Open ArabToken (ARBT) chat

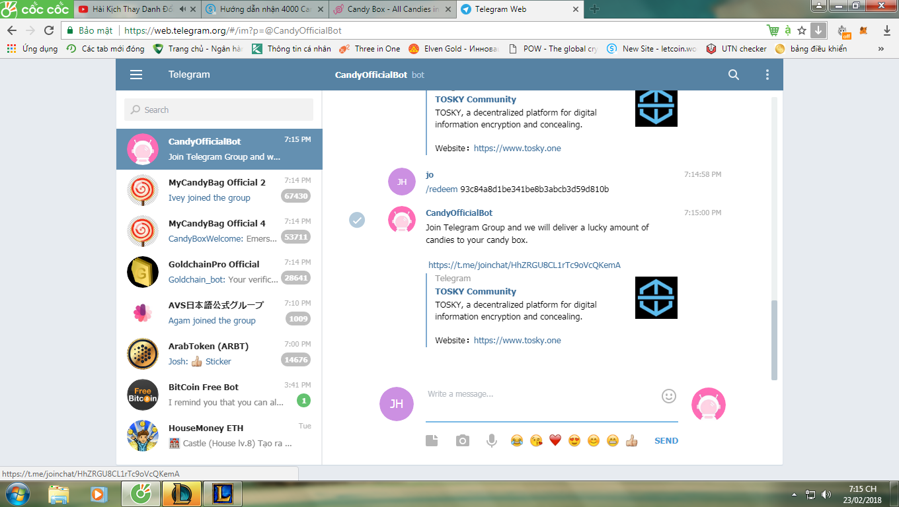[x=219, y=354]
